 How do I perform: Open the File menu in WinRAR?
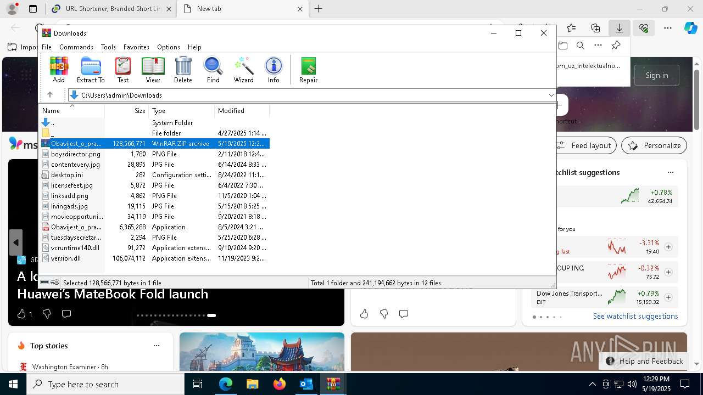(x=47, y=47)
